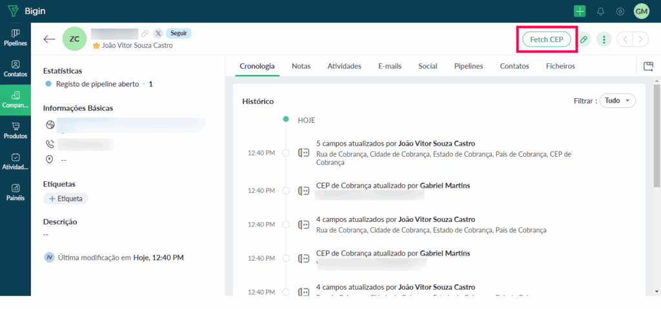Click the green edit pencil icon
Screen dimensions: 661x309
[x=584, y=40]
